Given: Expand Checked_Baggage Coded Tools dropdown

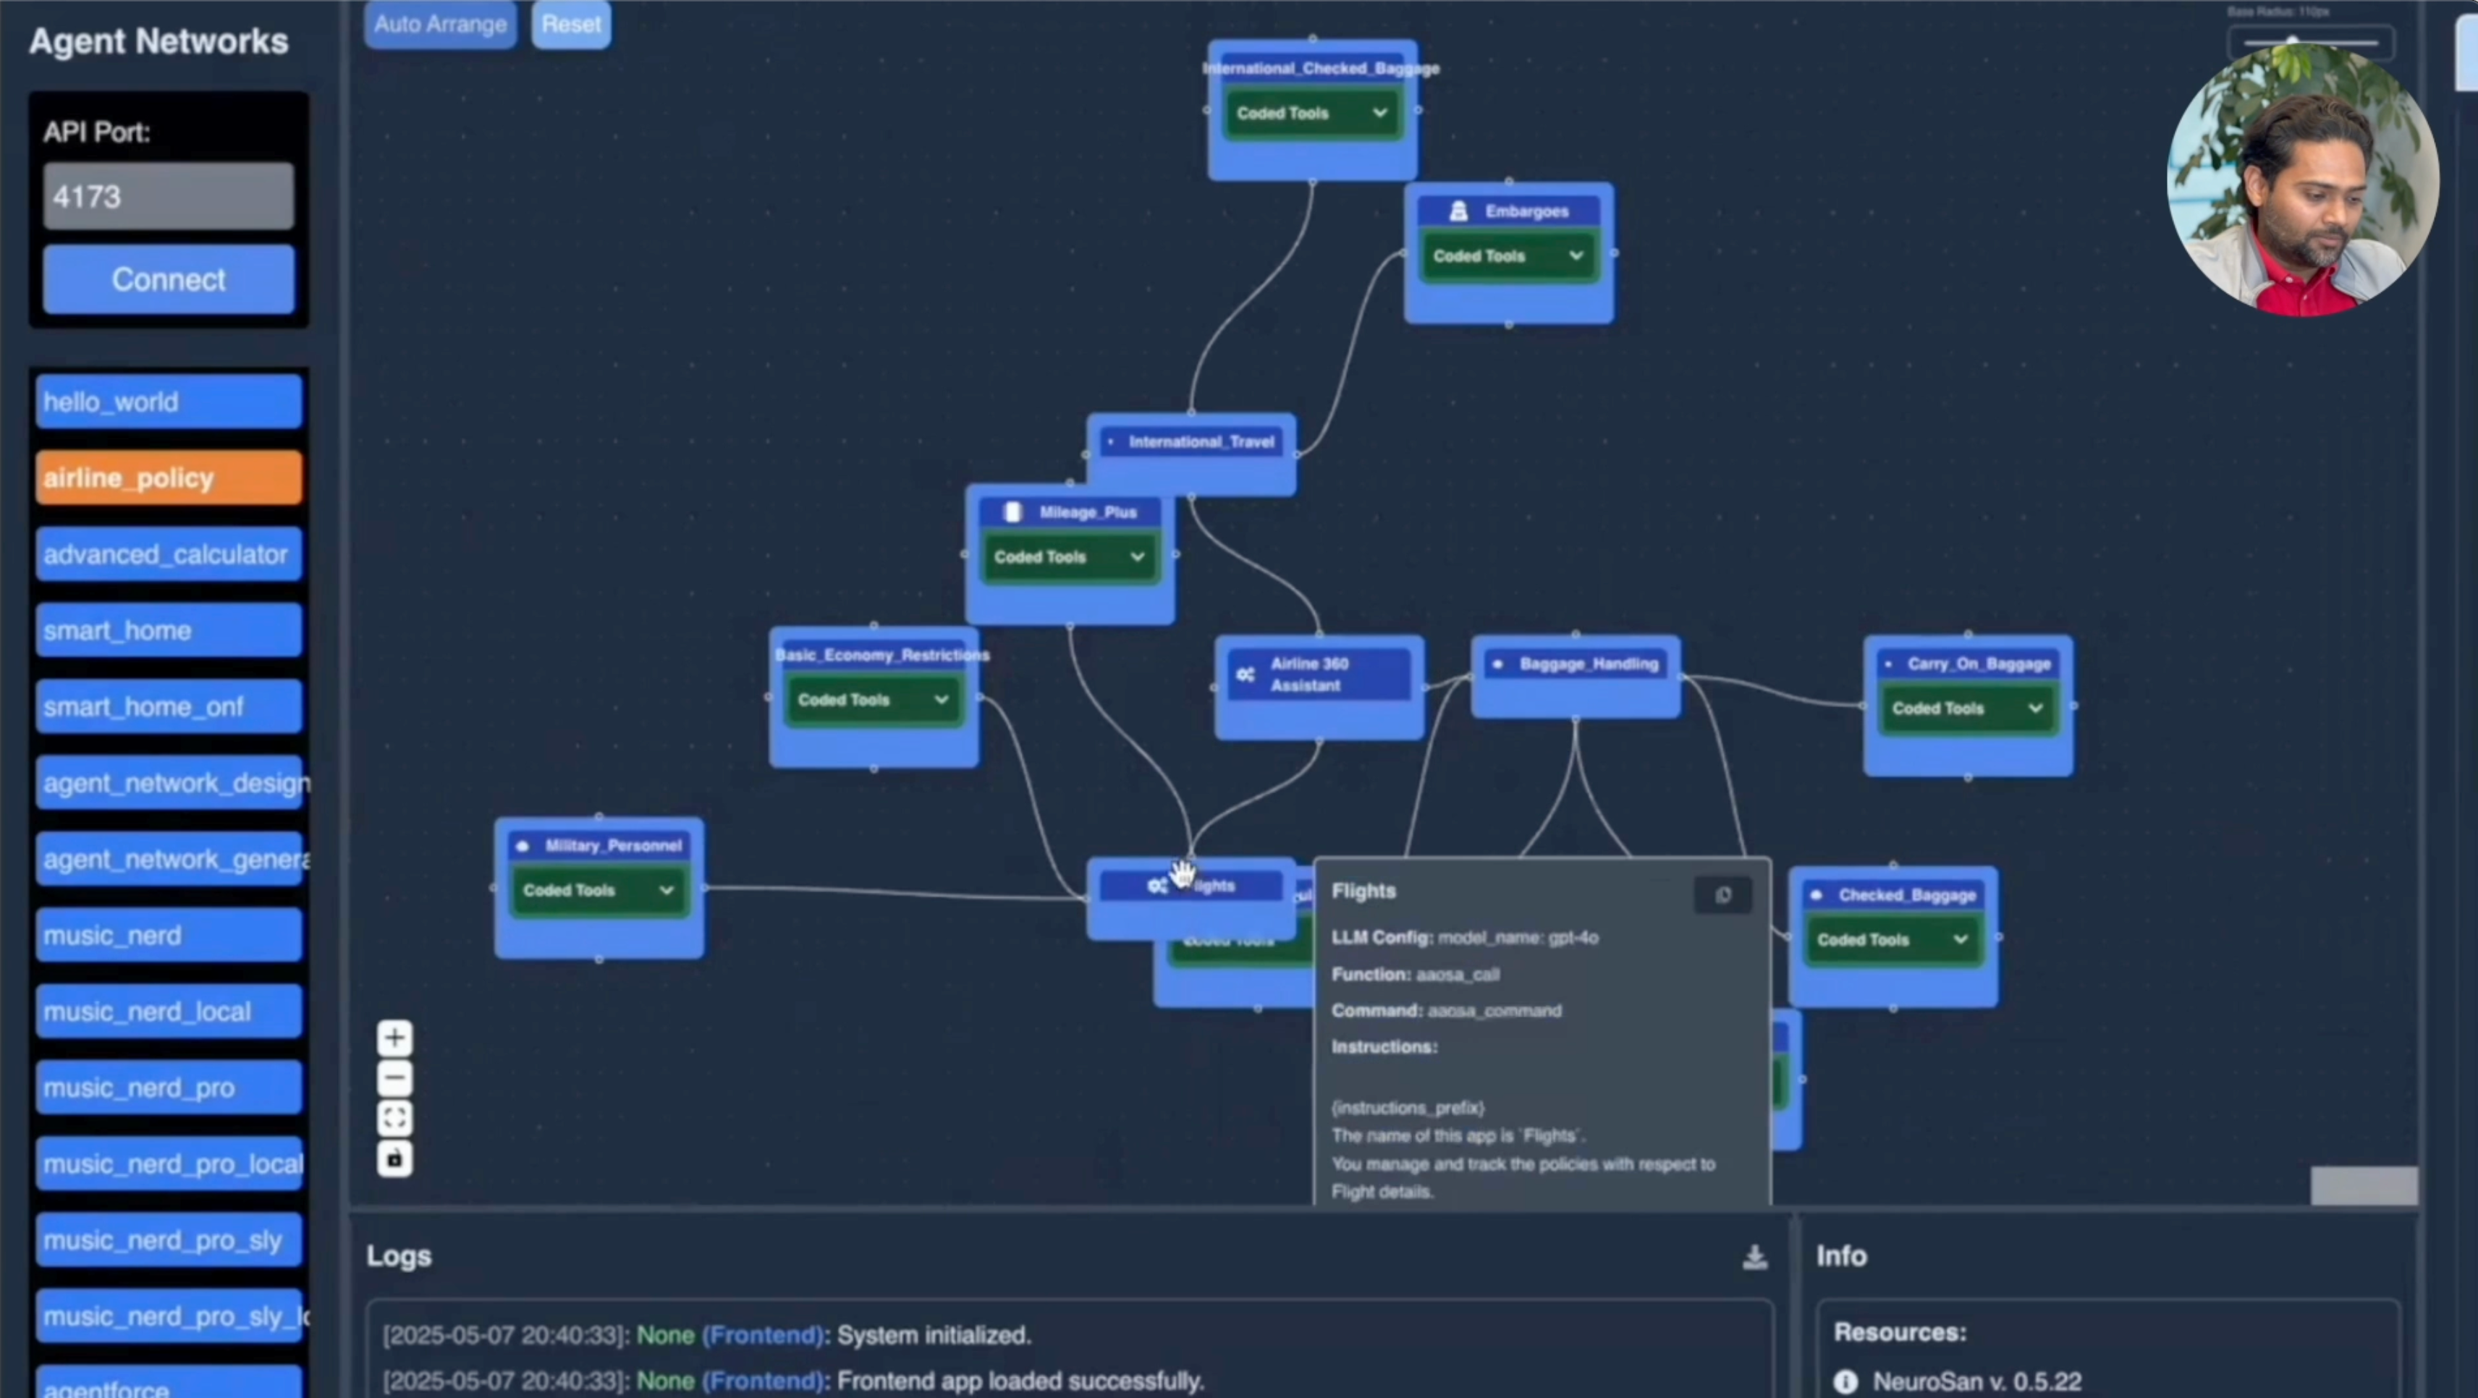Looking at the screenshot, I should click(1893, 939).
